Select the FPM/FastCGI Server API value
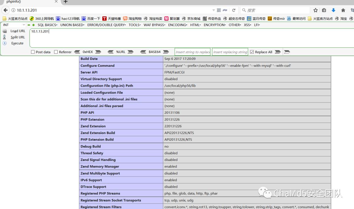The width and height of the screenshot is (354, 209). click(174, 72)
